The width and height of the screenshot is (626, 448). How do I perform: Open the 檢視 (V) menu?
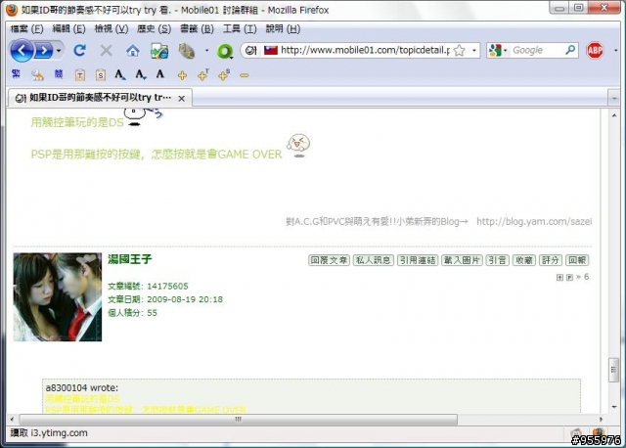[112, 28]
